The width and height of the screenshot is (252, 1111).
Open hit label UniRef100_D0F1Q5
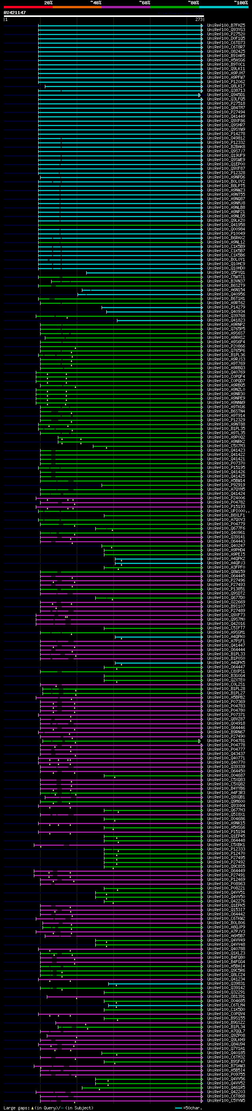pyautogui.click(x=226, y=38)
